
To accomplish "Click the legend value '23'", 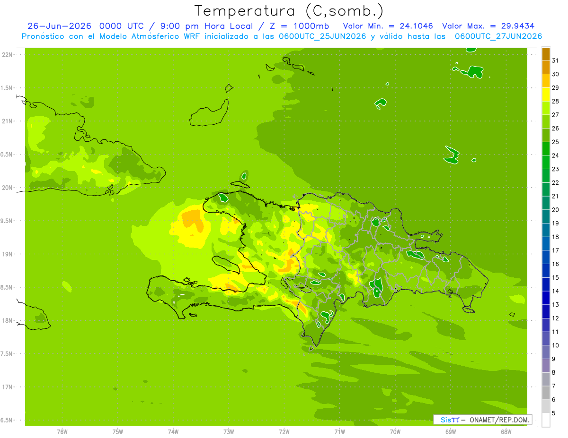I will point(556,169).
